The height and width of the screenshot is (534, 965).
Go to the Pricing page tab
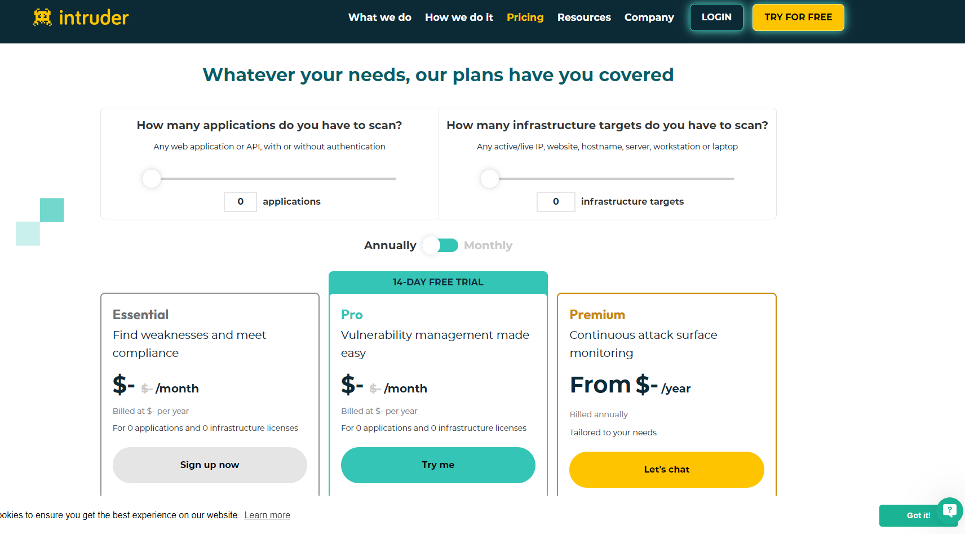(525, 17)
